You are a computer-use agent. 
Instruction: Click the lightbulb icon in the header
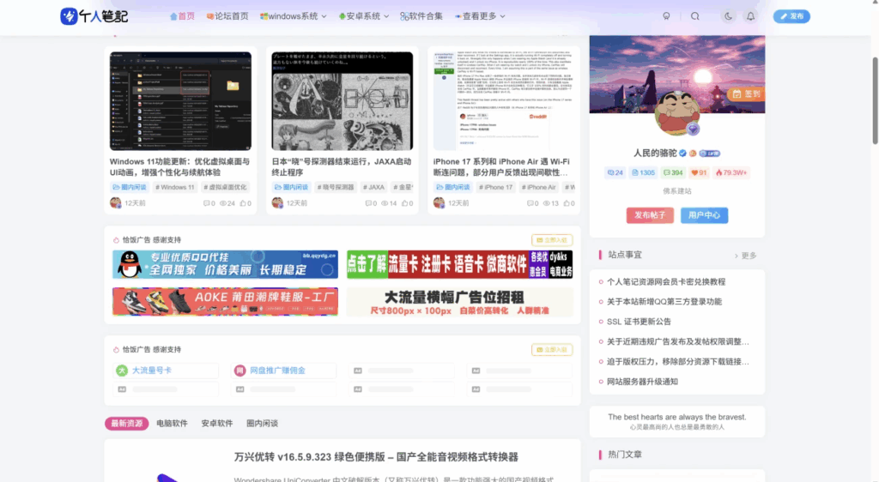(666, 16)
